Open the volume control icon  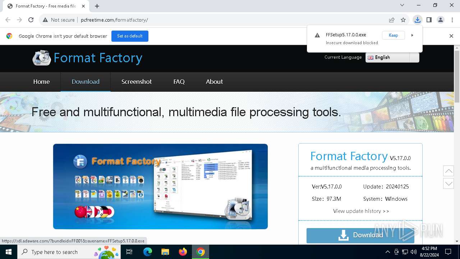click(414, 252)
